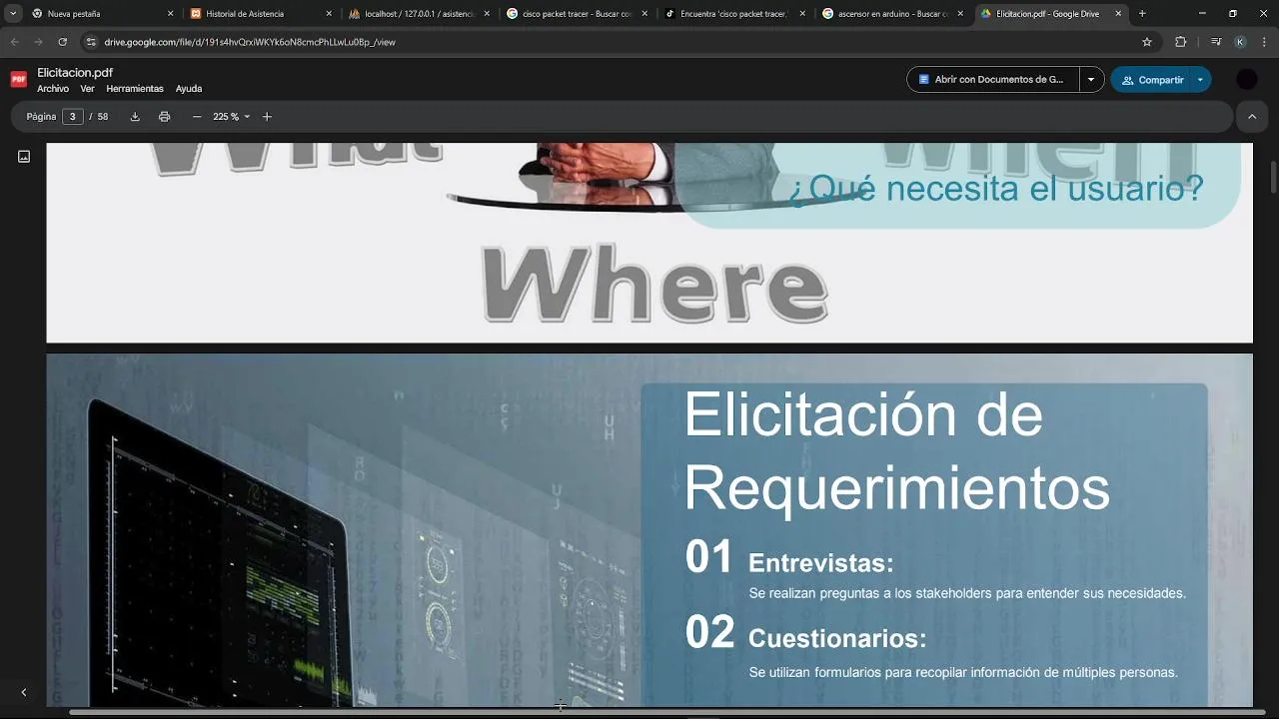
Task: Click the page number input field
Action: coord(73,117)
